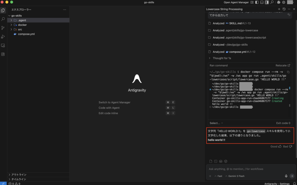Open the Fast mode dropdown
Screen dimensions: 297x185
click(218, 176)
